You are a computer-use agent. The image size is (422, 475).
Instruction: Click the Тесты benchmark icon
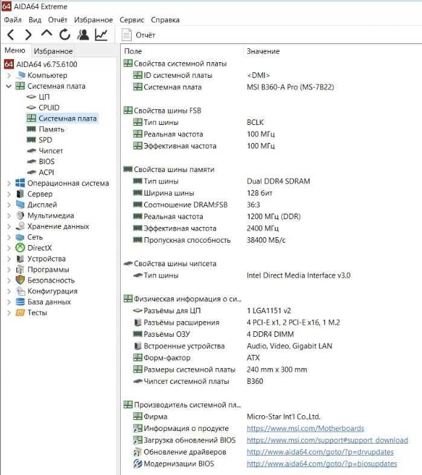pos(20,313)
